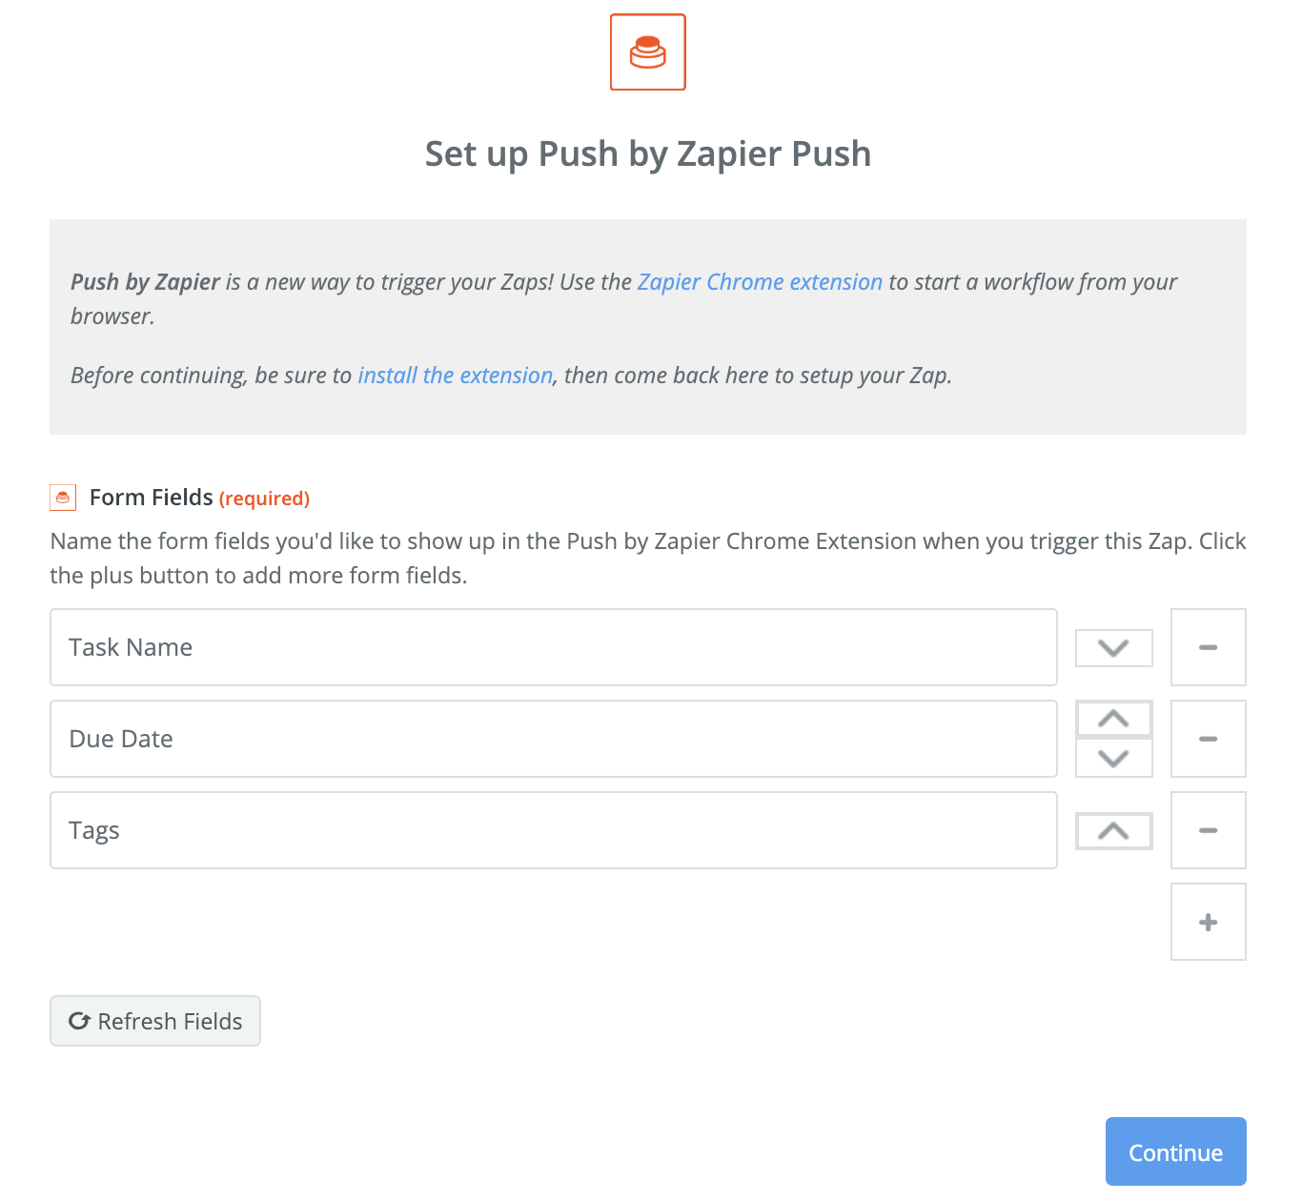The height and width of the screenshot is (1201, 1302).
Task: Click the Set up Push by Zapier heading
Action: 648,154
